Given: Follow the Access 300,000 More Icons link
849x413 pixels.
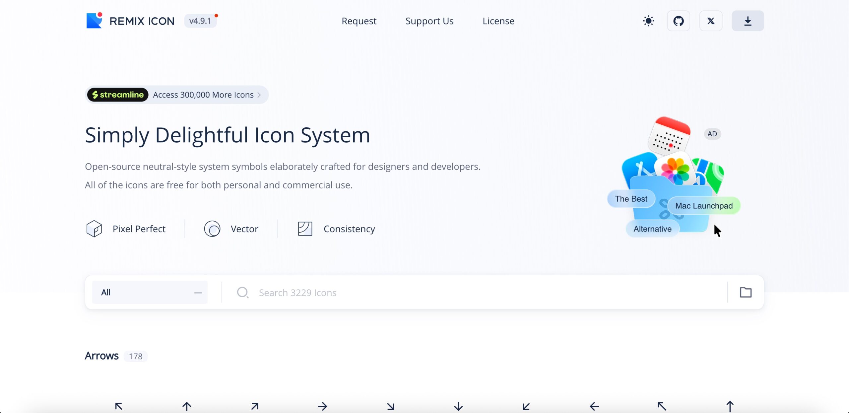Looking at the screenshot, I should [x=203, y=95].
